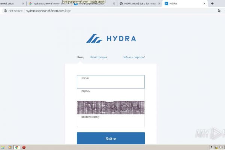Click the Hydra logo at page top

click(x=111, y=39)
